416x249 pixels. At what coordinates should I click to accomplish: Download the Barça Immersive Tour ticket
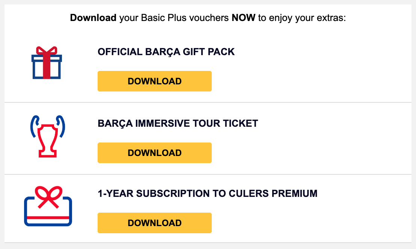tap(154, 153)
